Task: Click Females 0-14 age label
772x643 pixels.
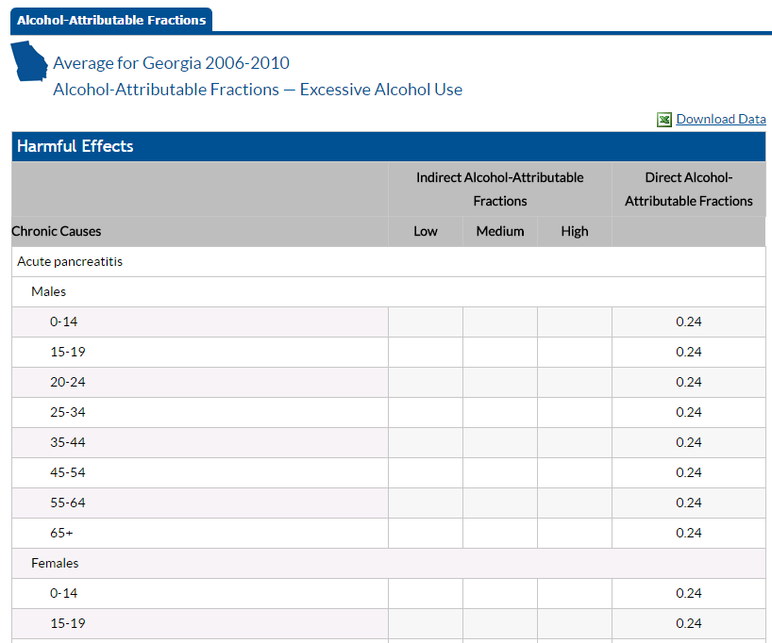Action: pyautogui.click(x=63, y=593)
